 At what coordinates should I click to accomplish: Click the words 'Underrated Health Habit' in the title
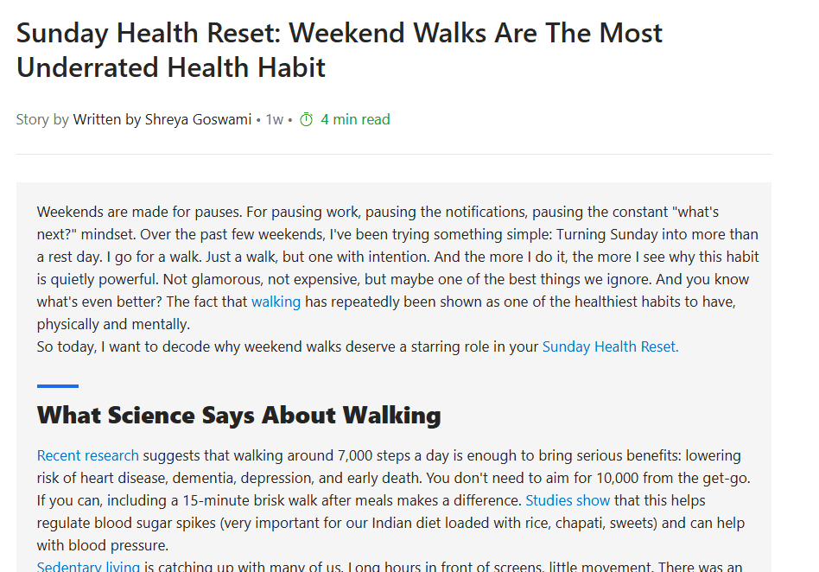171,67
